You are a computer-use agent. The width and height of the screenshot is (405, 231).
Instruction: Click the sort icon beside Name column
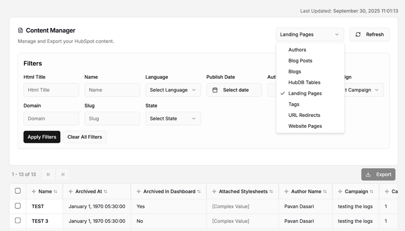coord(56,192)
